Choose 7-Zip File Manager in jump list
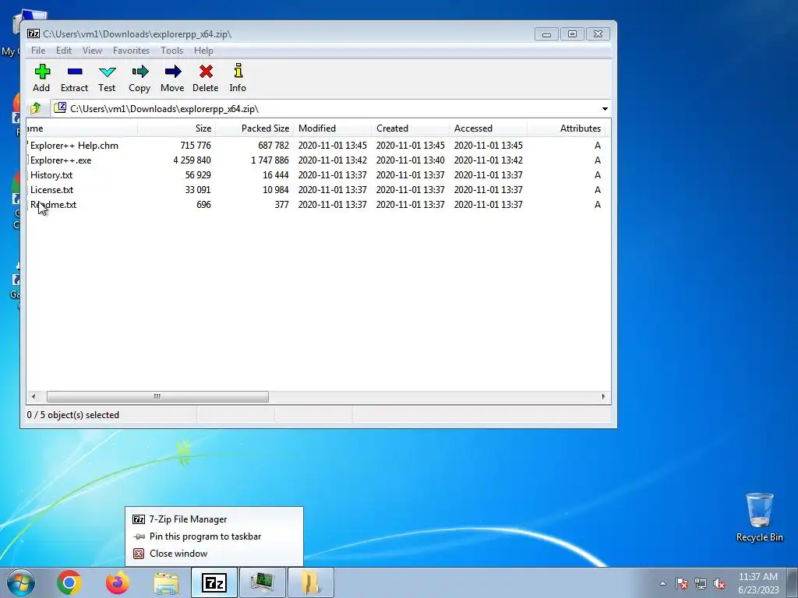Screen dimensions: 798x598 click(214, 519)
